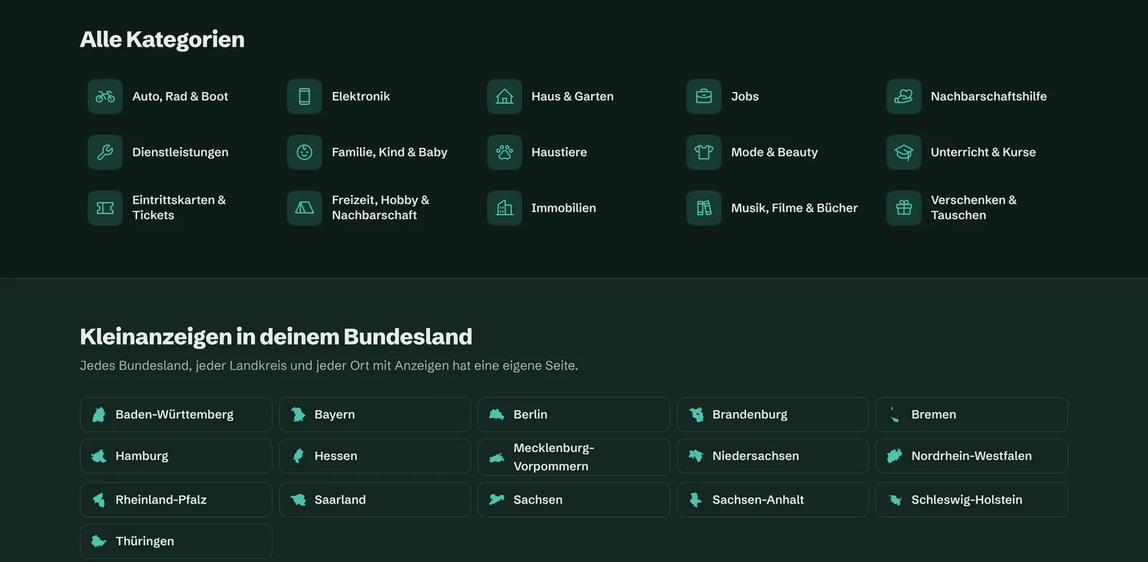The width and height of the screenshot is (1148, 562).
Task: Click the wrench icon for Dienstleistungen
Action: click(x=105, y=152)
